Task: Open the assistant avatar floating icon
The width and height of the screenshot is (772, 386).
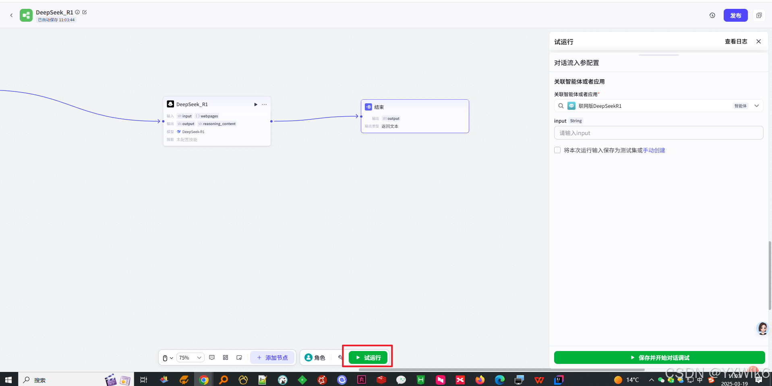Action: [x=763, y=329]
